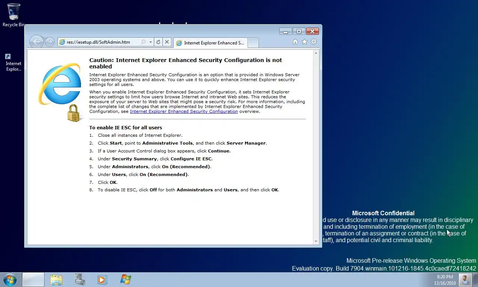The height and width of the screenshot is (287, 478).
Task: Go to the Home page icon
Action: coord(295,42)
